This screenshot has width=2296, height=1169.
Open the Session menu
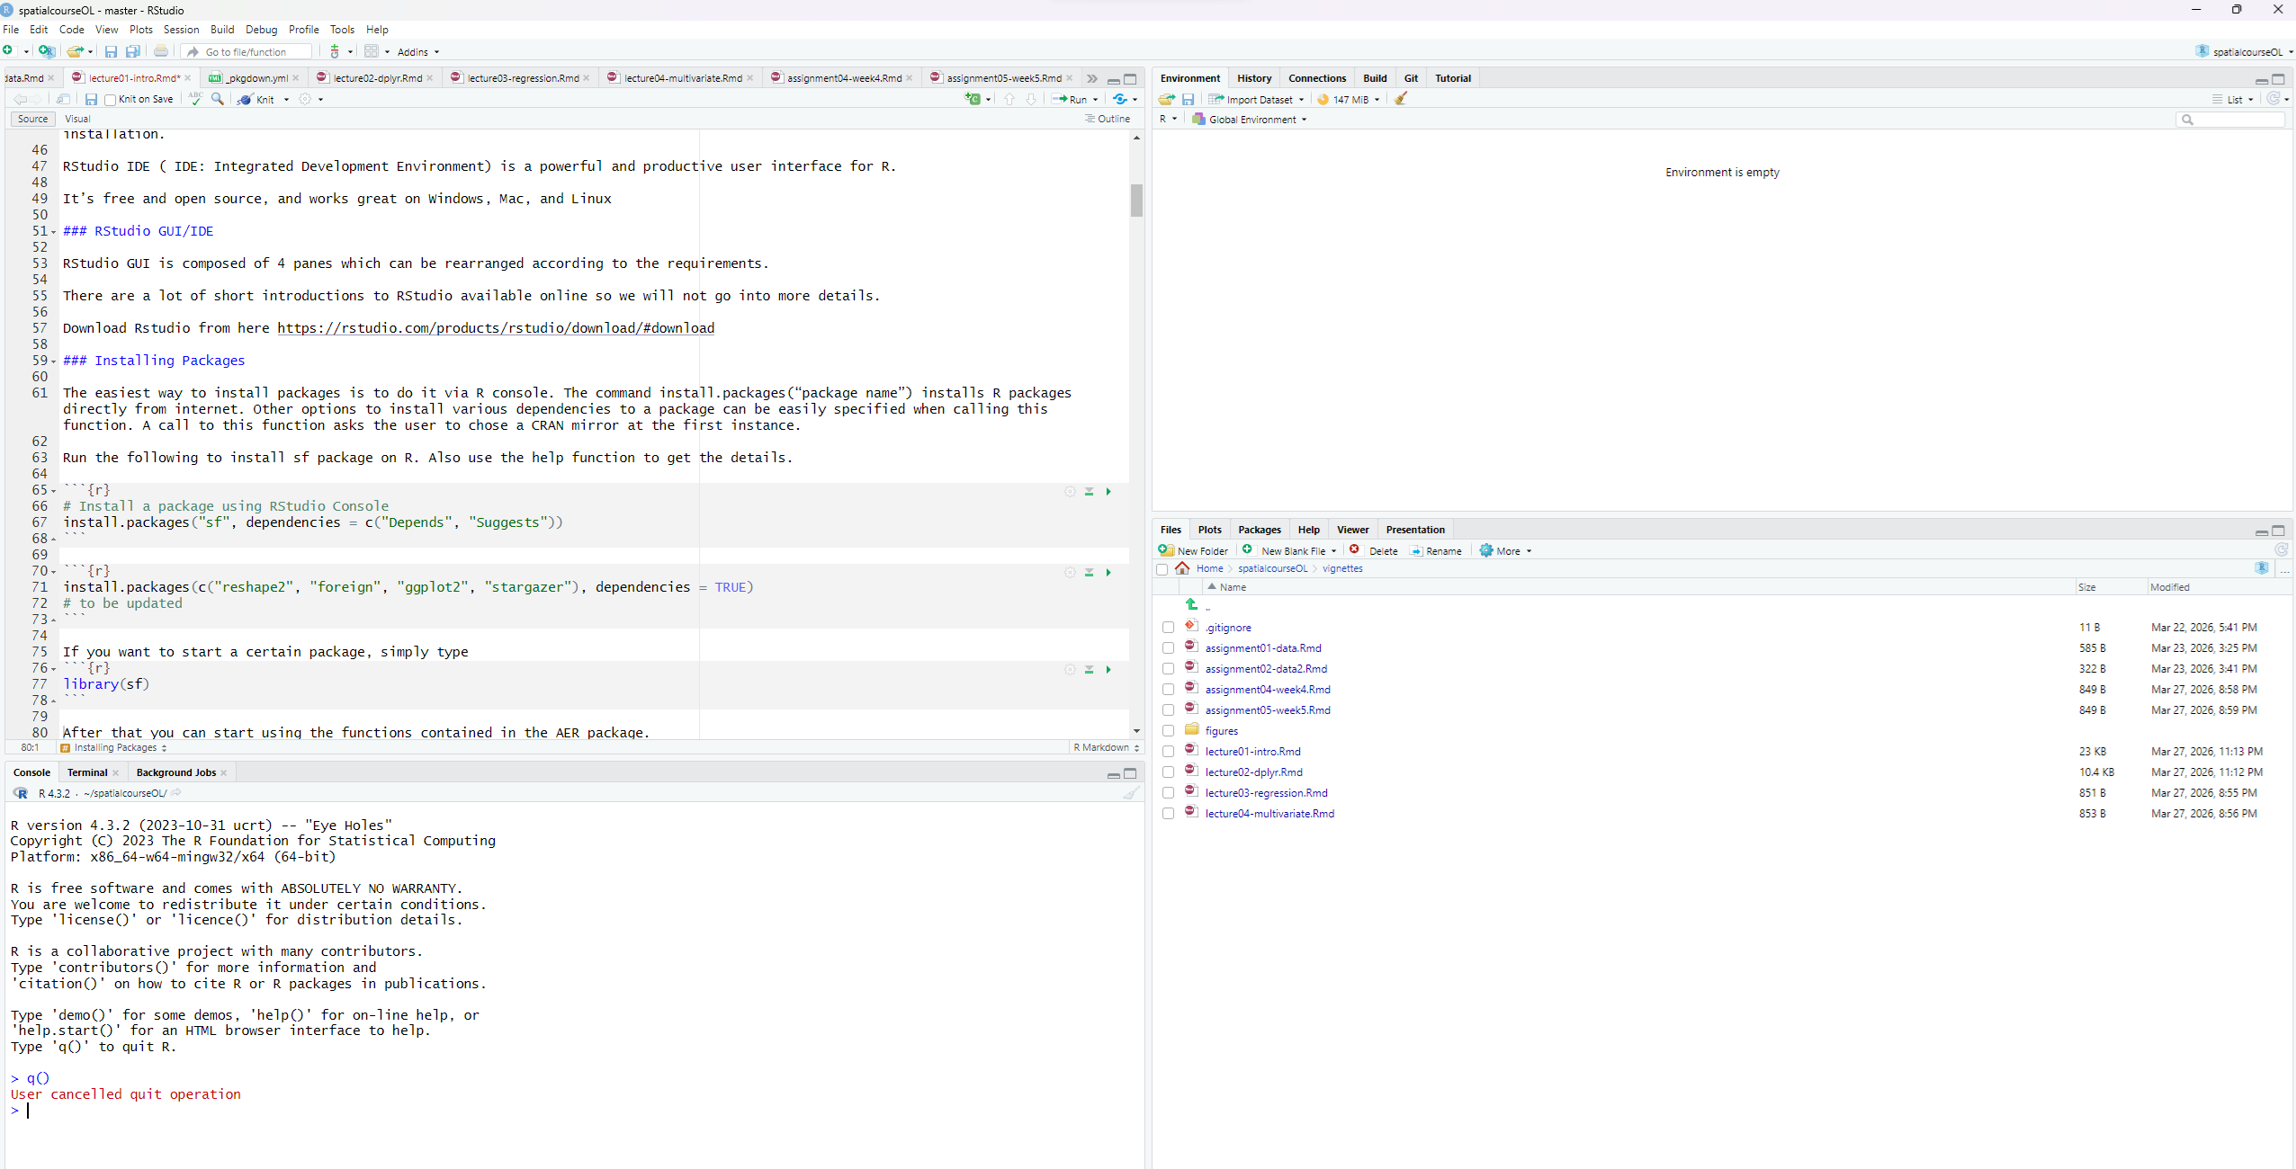click(x=181, y=30)
